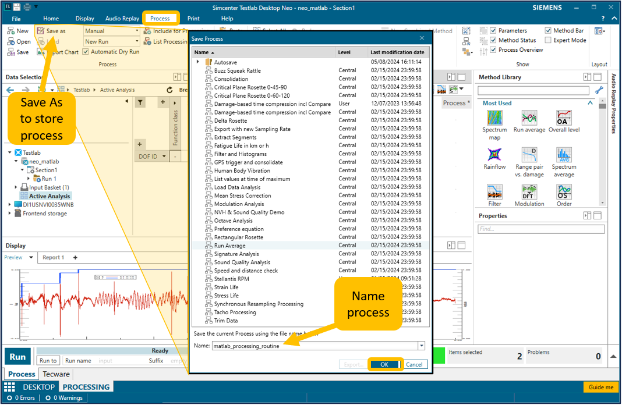Toggle the Parameters checkbox

pos(493,30)
